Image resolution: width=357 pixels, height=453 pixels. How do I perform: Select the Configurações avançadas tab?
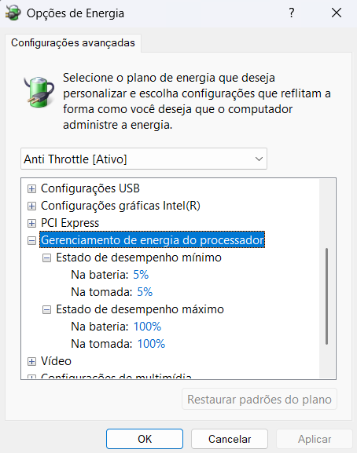tap(73, 42)
